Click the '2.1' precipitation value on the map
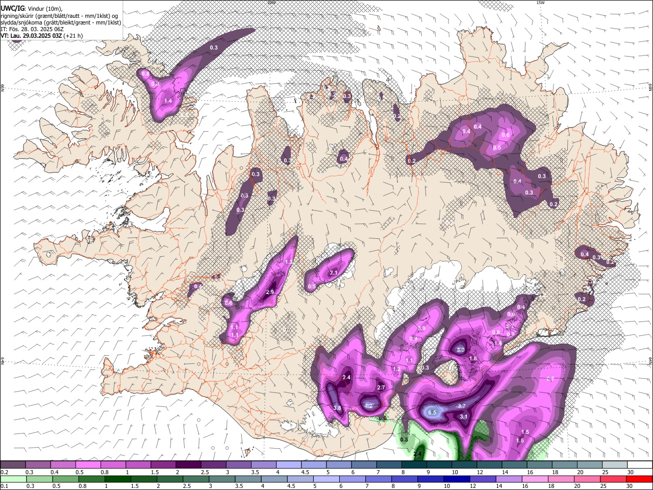Viewport: 653px width, 490px height. (x=334, y=273)
